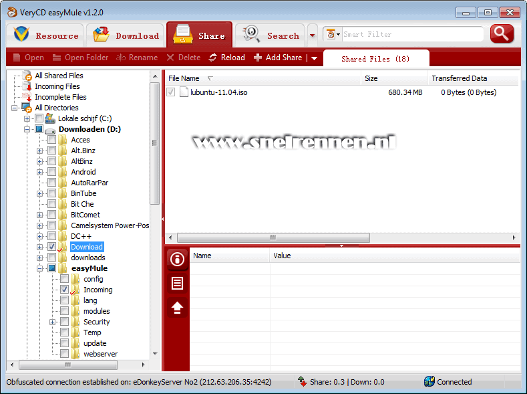Click Open Folder in the toolbar
This screenshot has width=527, height=394.
click(x=80, y=58)
